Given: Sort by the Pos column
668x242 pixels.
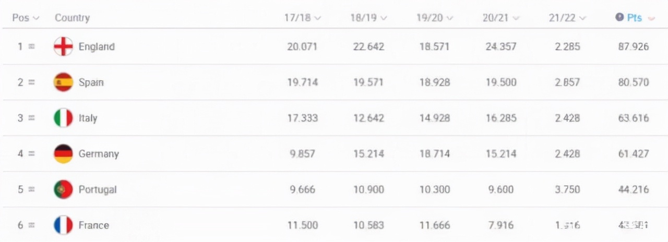Looking at the screenshot, I should pyautogui.click(x=26, y=18).
